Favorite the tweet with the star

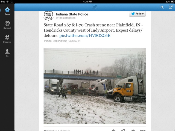click(133, 130)
